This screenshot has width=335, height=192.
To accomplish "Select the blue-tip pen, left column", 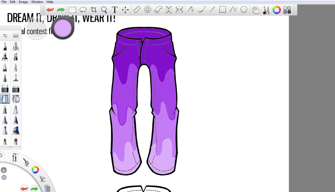I will click(5, 120).
